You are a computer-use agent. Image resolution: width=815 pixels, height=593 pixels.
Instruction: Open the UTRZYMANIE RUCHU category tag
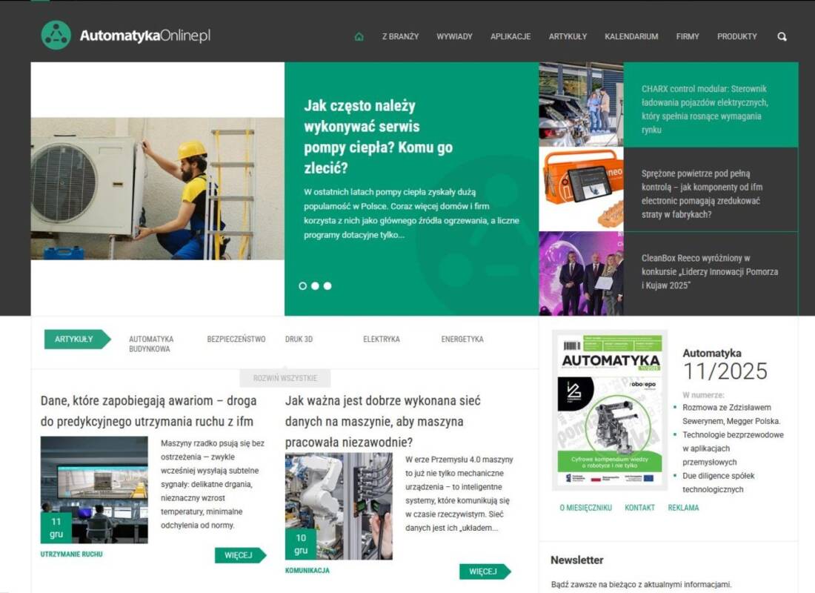tap(71, 554)
